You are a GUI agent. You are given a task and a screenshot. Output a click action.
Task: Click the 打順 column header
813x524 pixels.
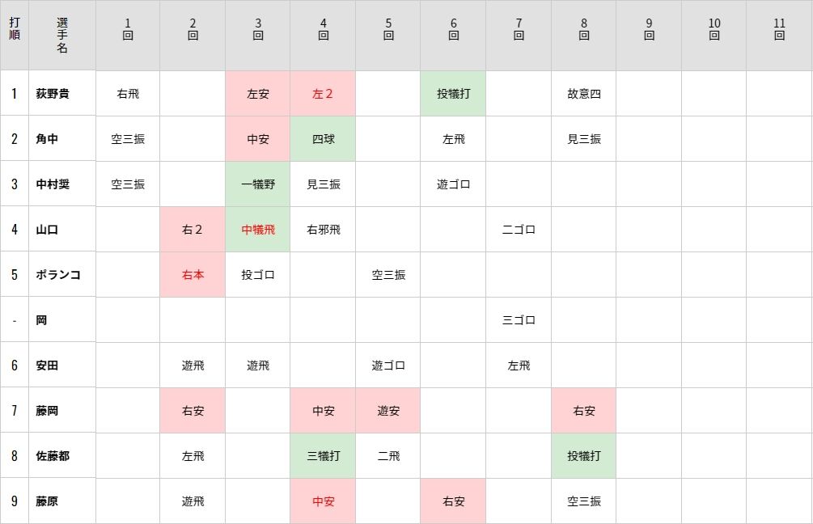tap(15, 36)
